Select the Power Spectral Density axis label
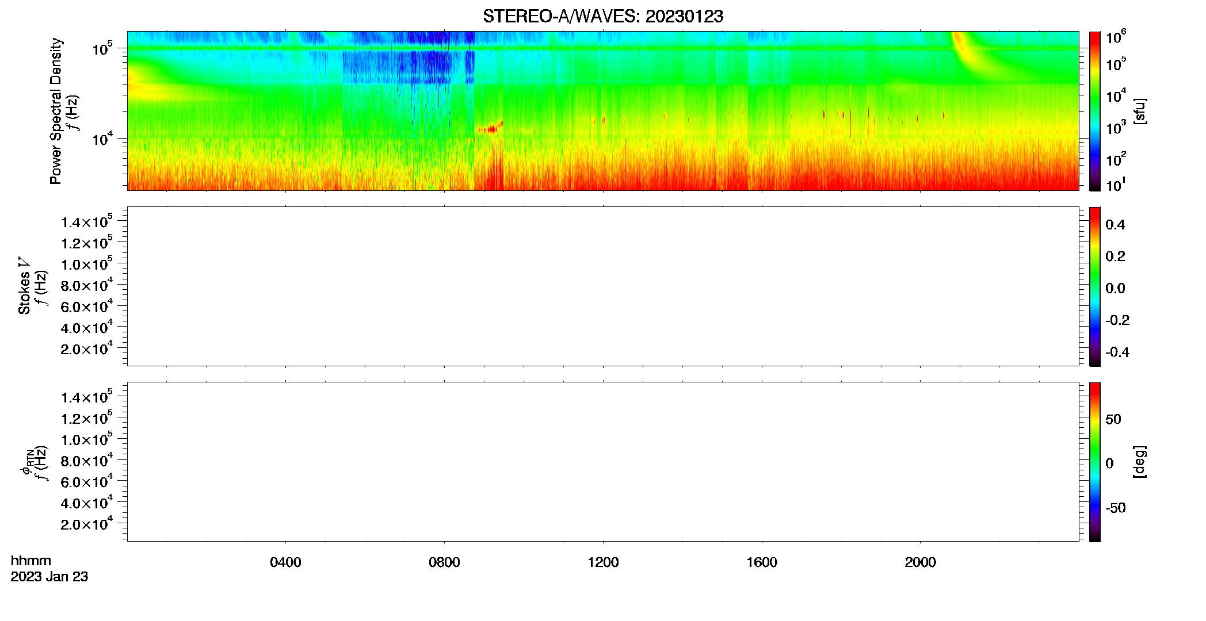The image size is (1206, 621). tap(56, 111)
